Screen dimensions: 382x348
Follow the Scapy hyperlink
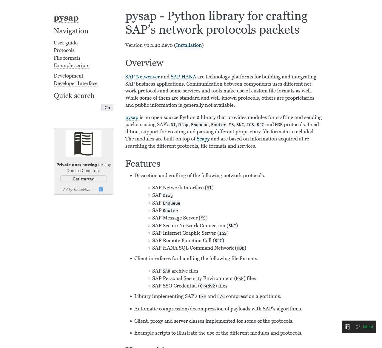coord(203,139)
